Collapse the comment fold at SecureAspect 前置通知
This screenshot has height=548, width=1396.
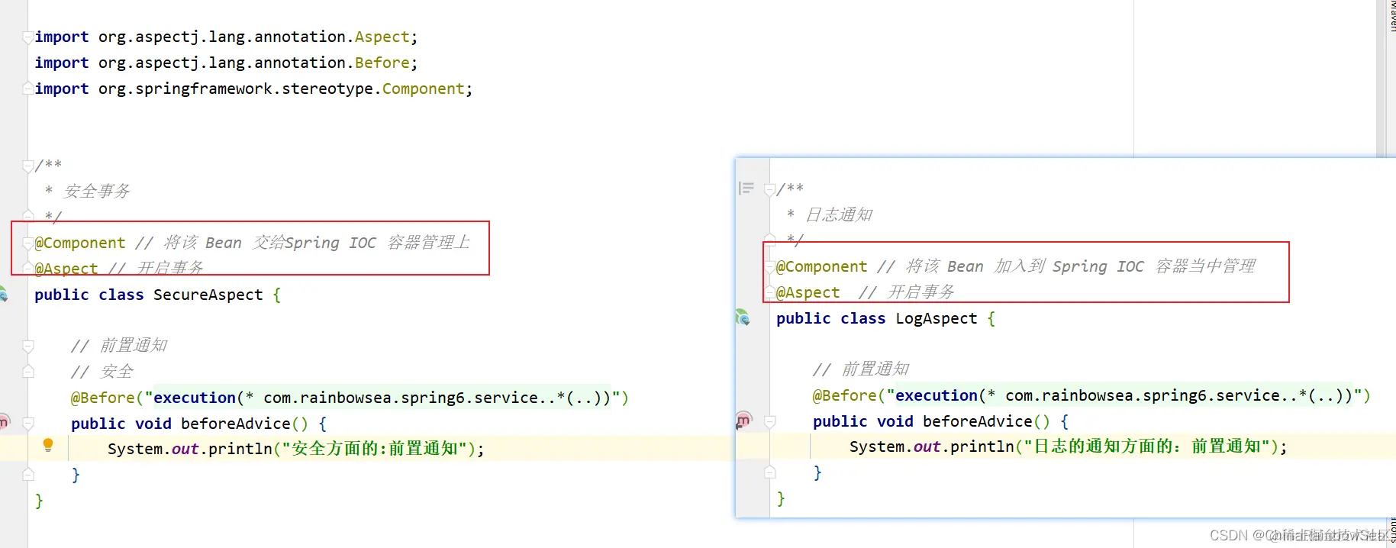[28, 346]
